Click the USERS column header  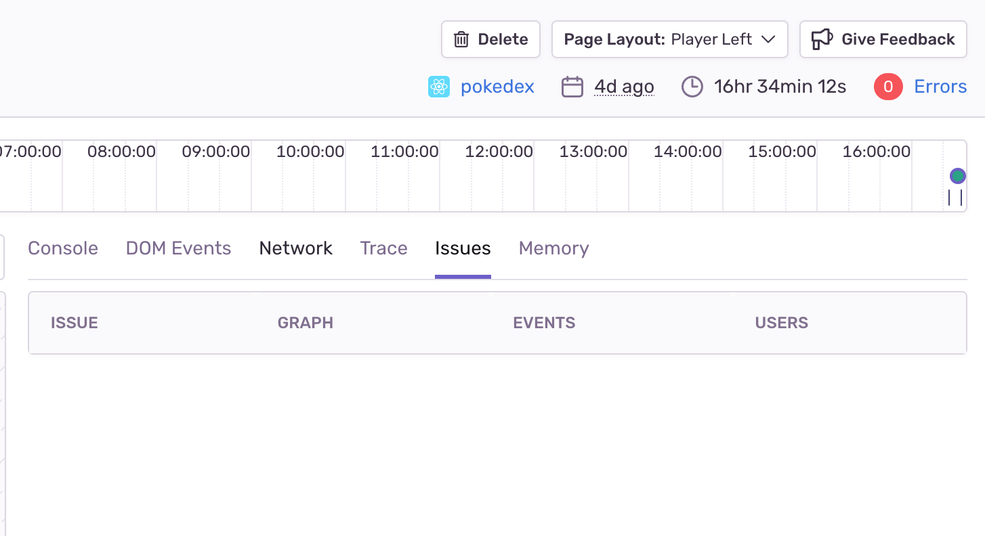(782, 323)
